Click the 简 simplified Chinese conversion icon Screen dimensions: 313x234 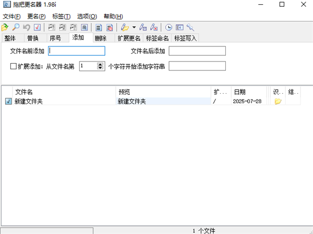click(84, 27)
